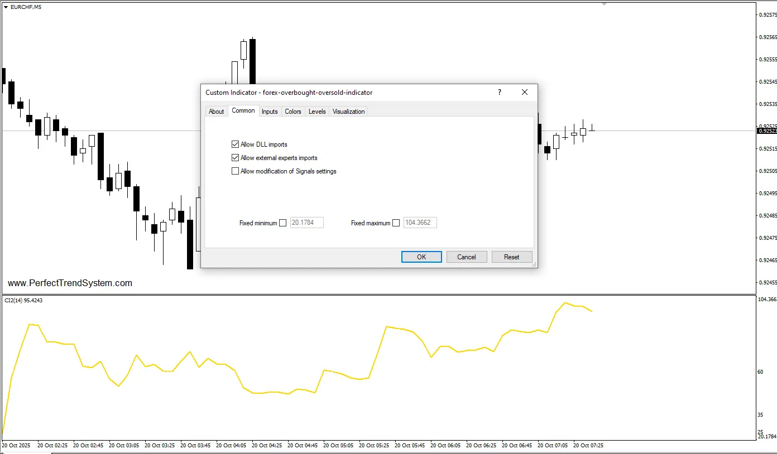Screen dimensions: 777x454
Task: Open the Colors tab
Action: click(x=293, y=112)
